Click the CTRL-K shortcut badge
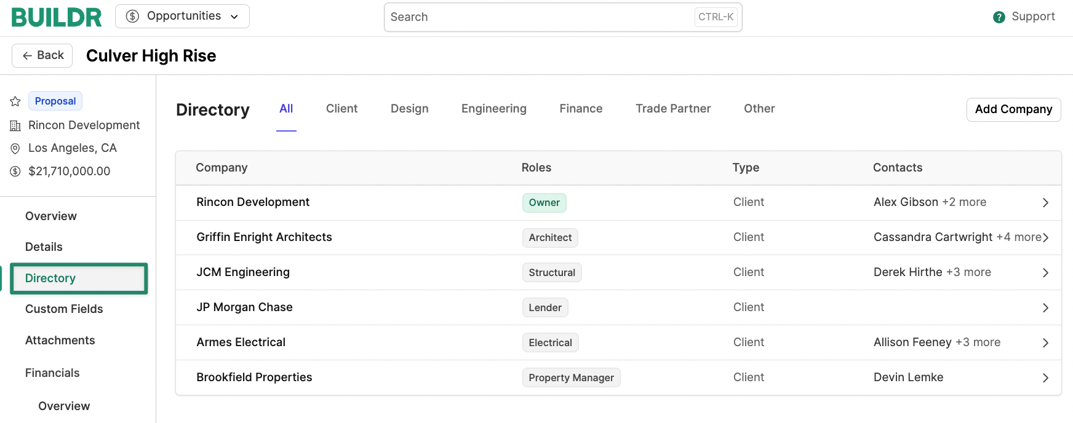 tap(716, 17)
